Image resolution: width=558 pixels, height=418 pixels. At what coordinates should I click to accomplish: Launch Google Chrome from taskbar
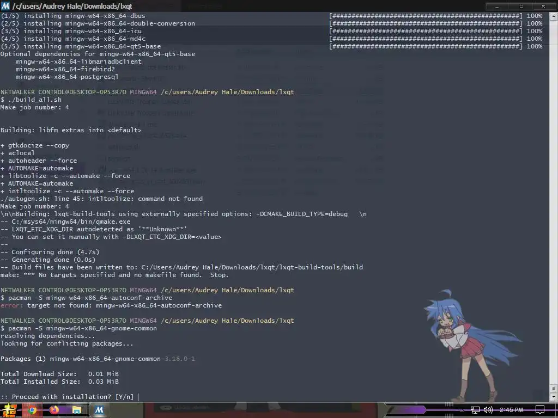(x=32, y=410)
